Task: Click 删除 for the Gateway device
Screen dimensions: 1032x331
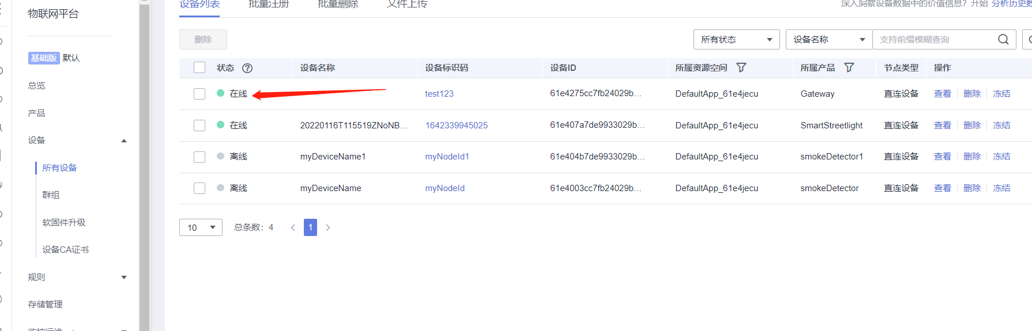Action: [972, 93]
